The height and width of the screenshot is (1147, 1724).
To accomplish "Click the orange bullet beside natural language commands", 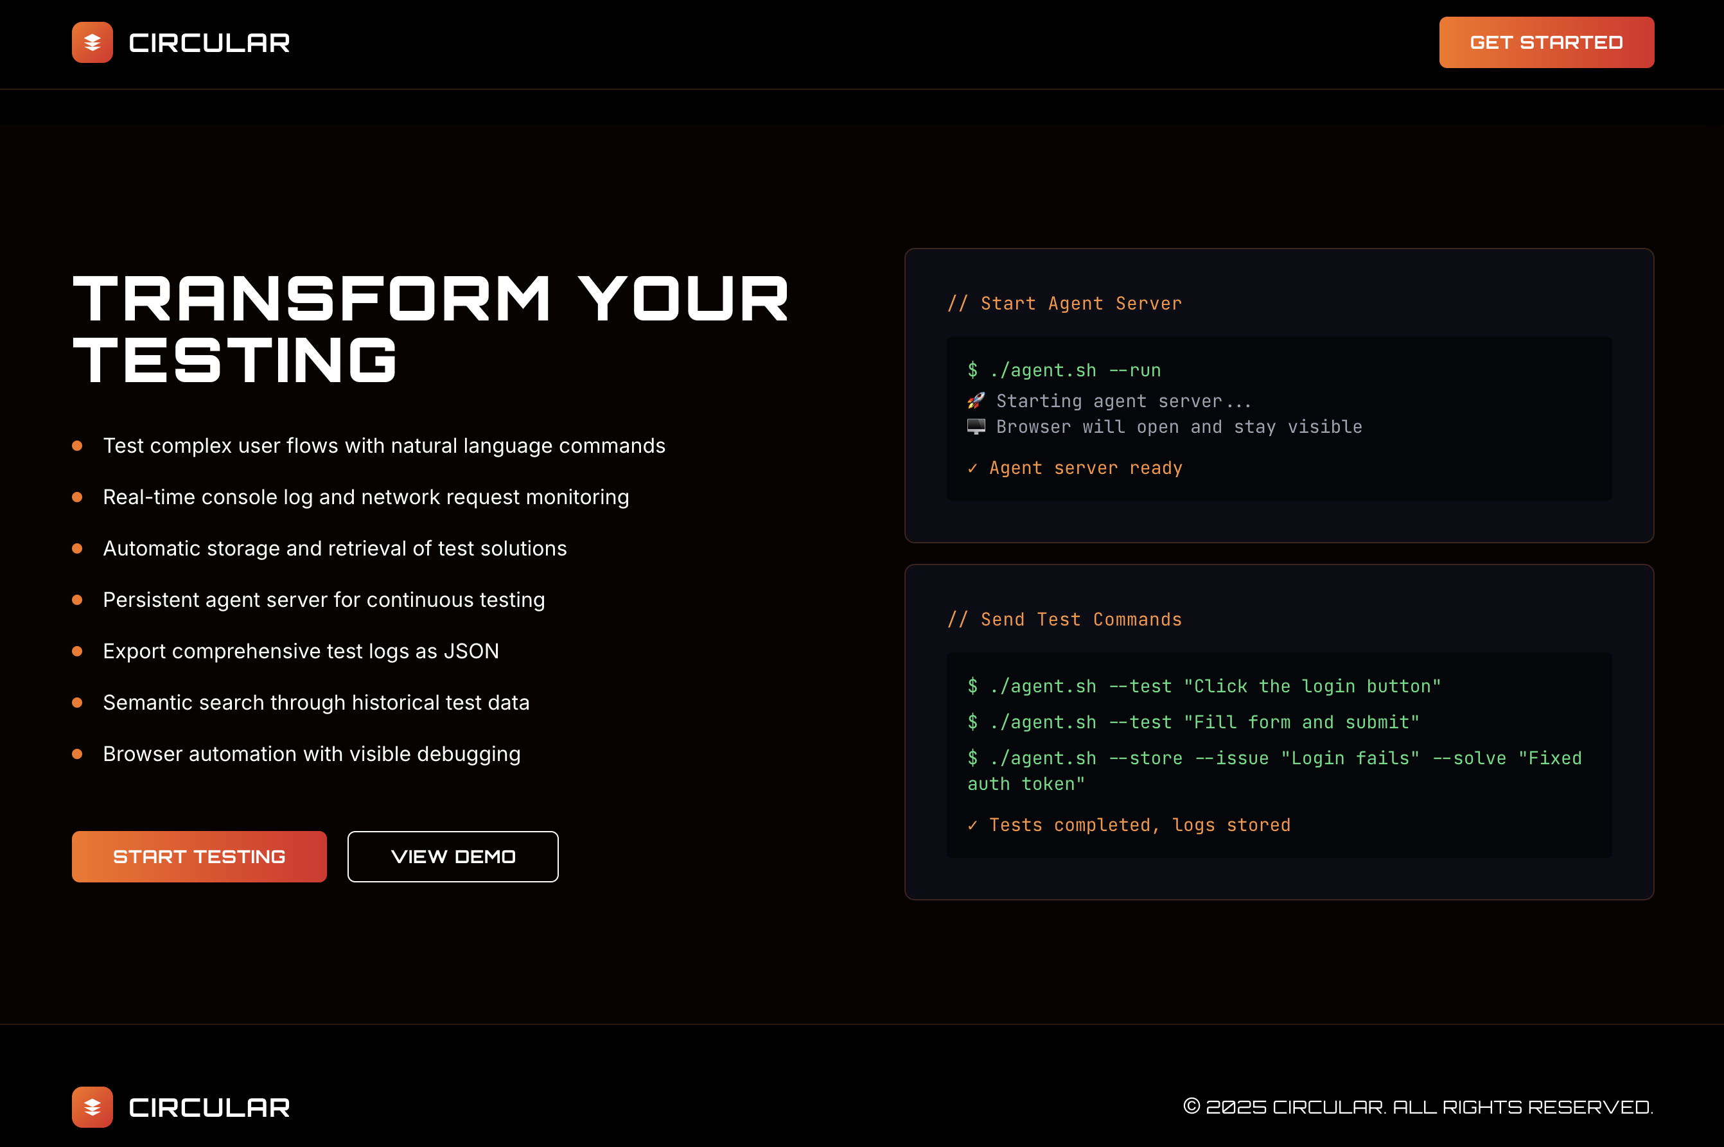I will pyautogui.click(x=77, y=446).
